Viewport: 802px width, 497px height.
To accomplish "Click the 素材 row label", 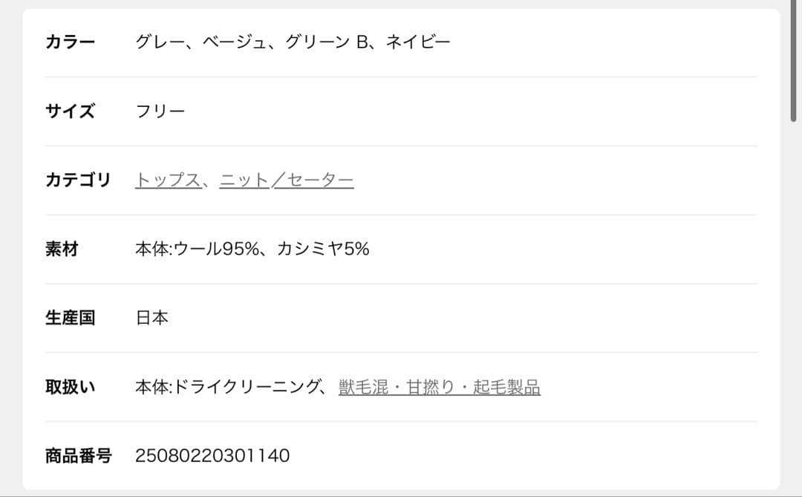I will point(62,249).
